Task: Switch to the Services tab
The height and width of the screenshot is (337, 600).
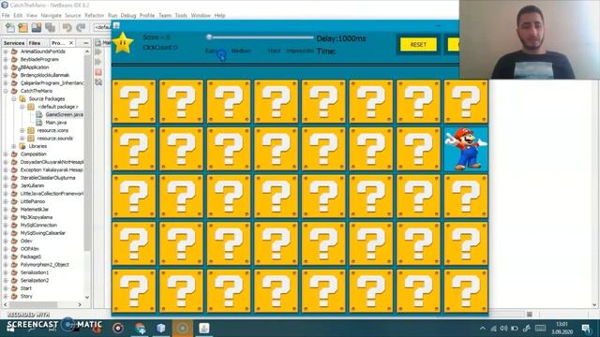Action: (14, 43)
